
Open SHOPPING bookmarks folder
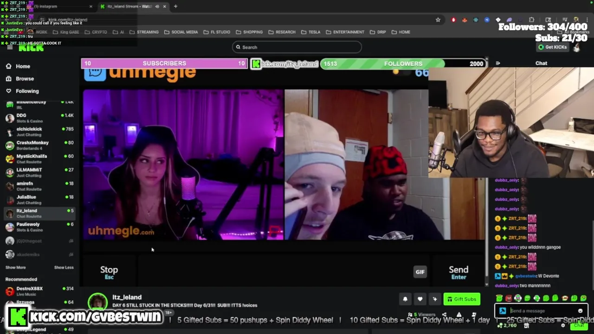pyautogui.click(x=249, y=32)
